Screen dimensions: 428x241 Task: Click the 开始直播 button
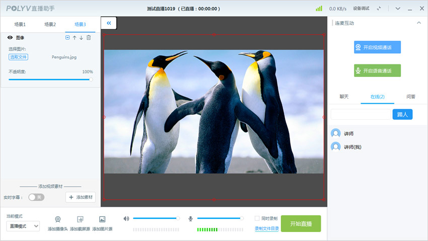pos(301,223)
